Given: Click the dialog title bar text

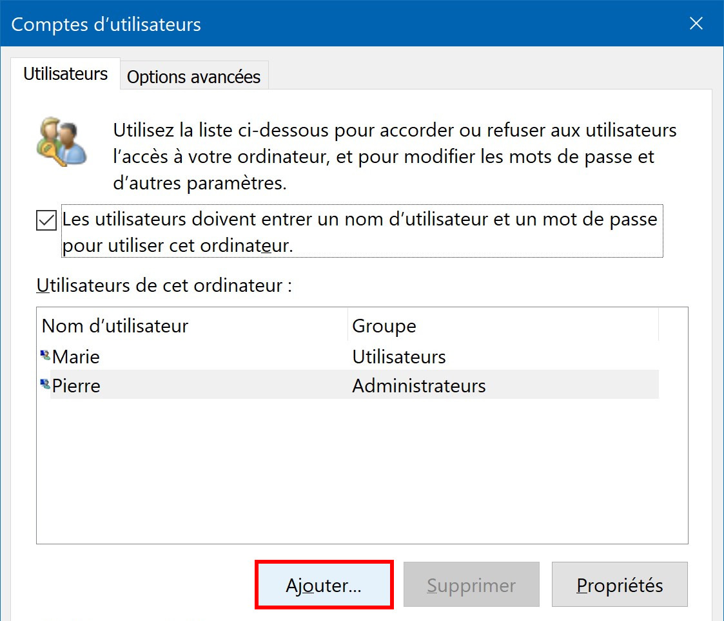Looking at the screenshot, I should point(106,24).
